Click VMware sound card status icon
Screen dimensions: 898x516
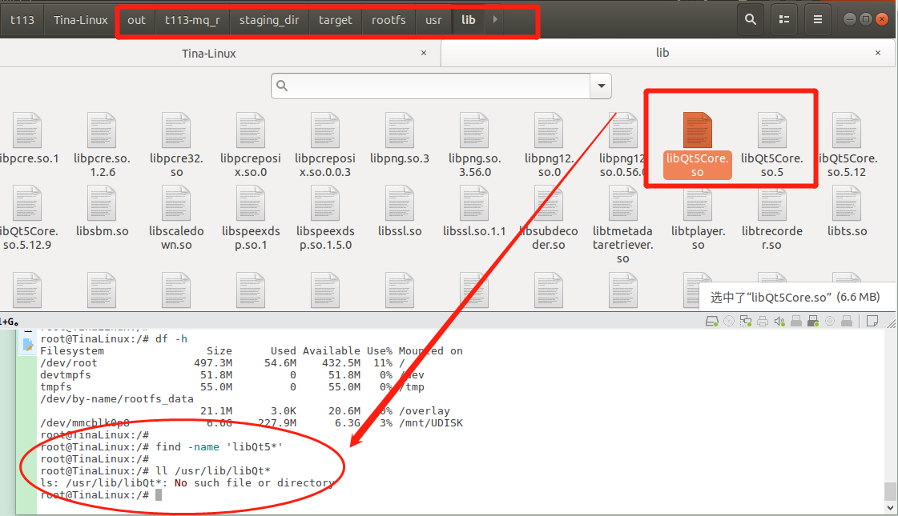tap(779, 322)
